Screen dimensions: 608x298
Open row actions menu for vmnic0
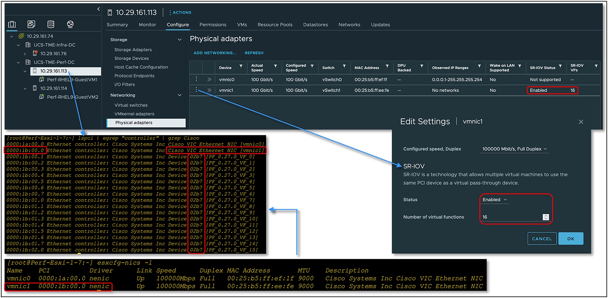click(196, 79)
